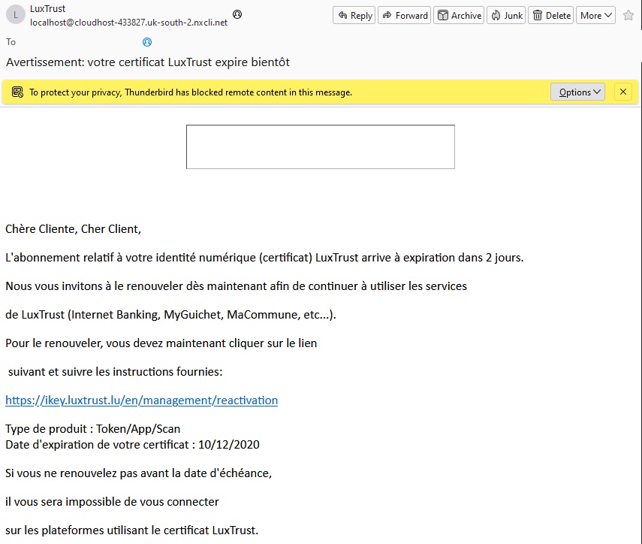
Task: Click the blocked remote content message text
Action: (190, 92)
